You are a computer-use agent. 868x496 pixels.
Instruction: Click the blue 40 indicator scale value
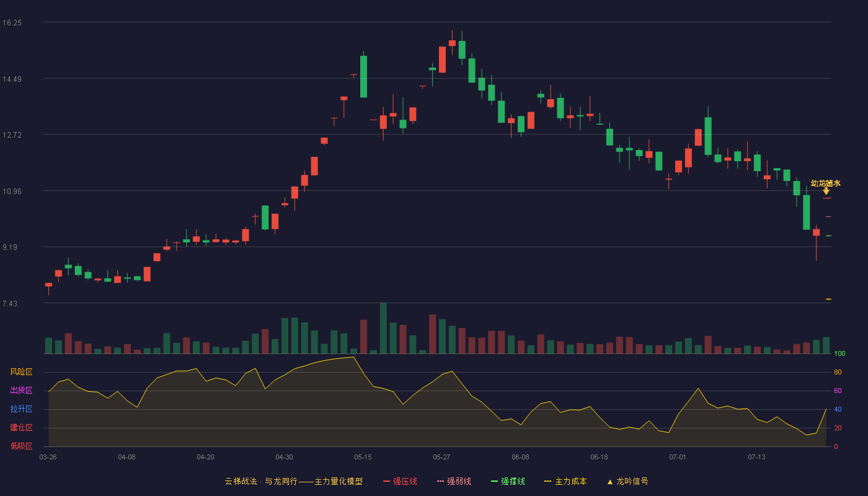pos(838,409)
